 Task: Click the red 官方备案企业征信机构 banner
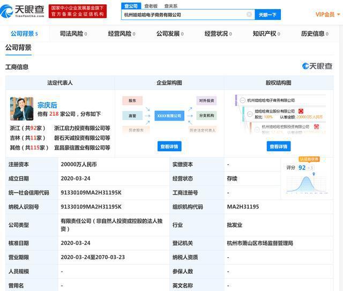click(78, 11)
